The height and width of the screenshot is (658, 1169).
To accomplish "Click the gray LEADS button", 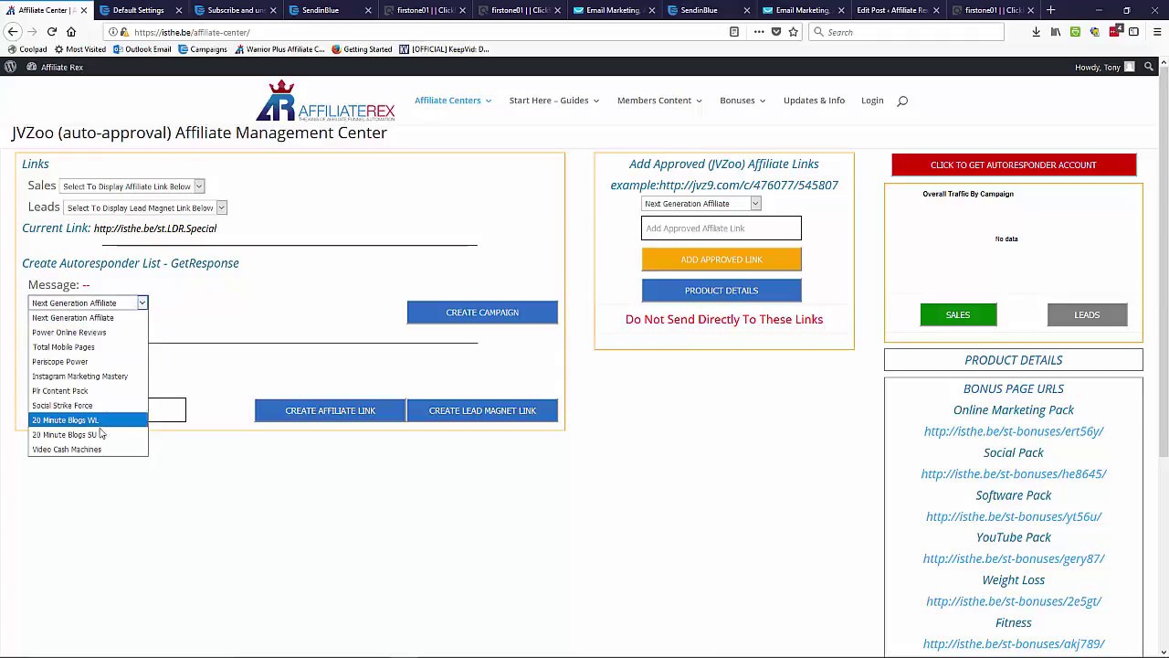I will pos(1087,315).
